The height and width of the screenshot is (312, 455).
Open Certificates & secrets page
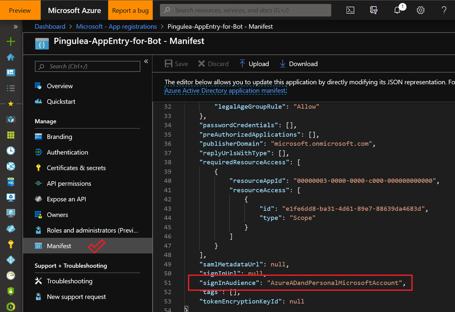(76, 168)
